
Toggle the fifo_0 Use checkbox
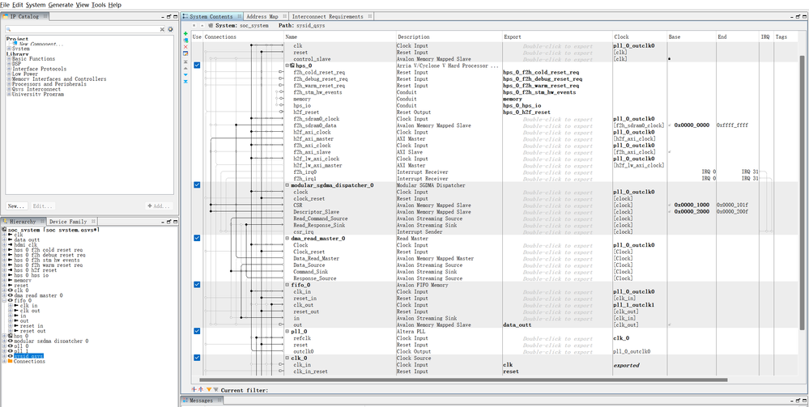point(197,285)
